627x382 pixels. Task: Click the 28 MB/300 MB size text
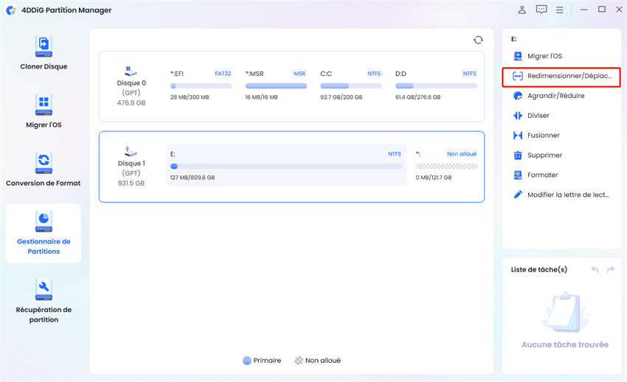click(x=190, y=97)
